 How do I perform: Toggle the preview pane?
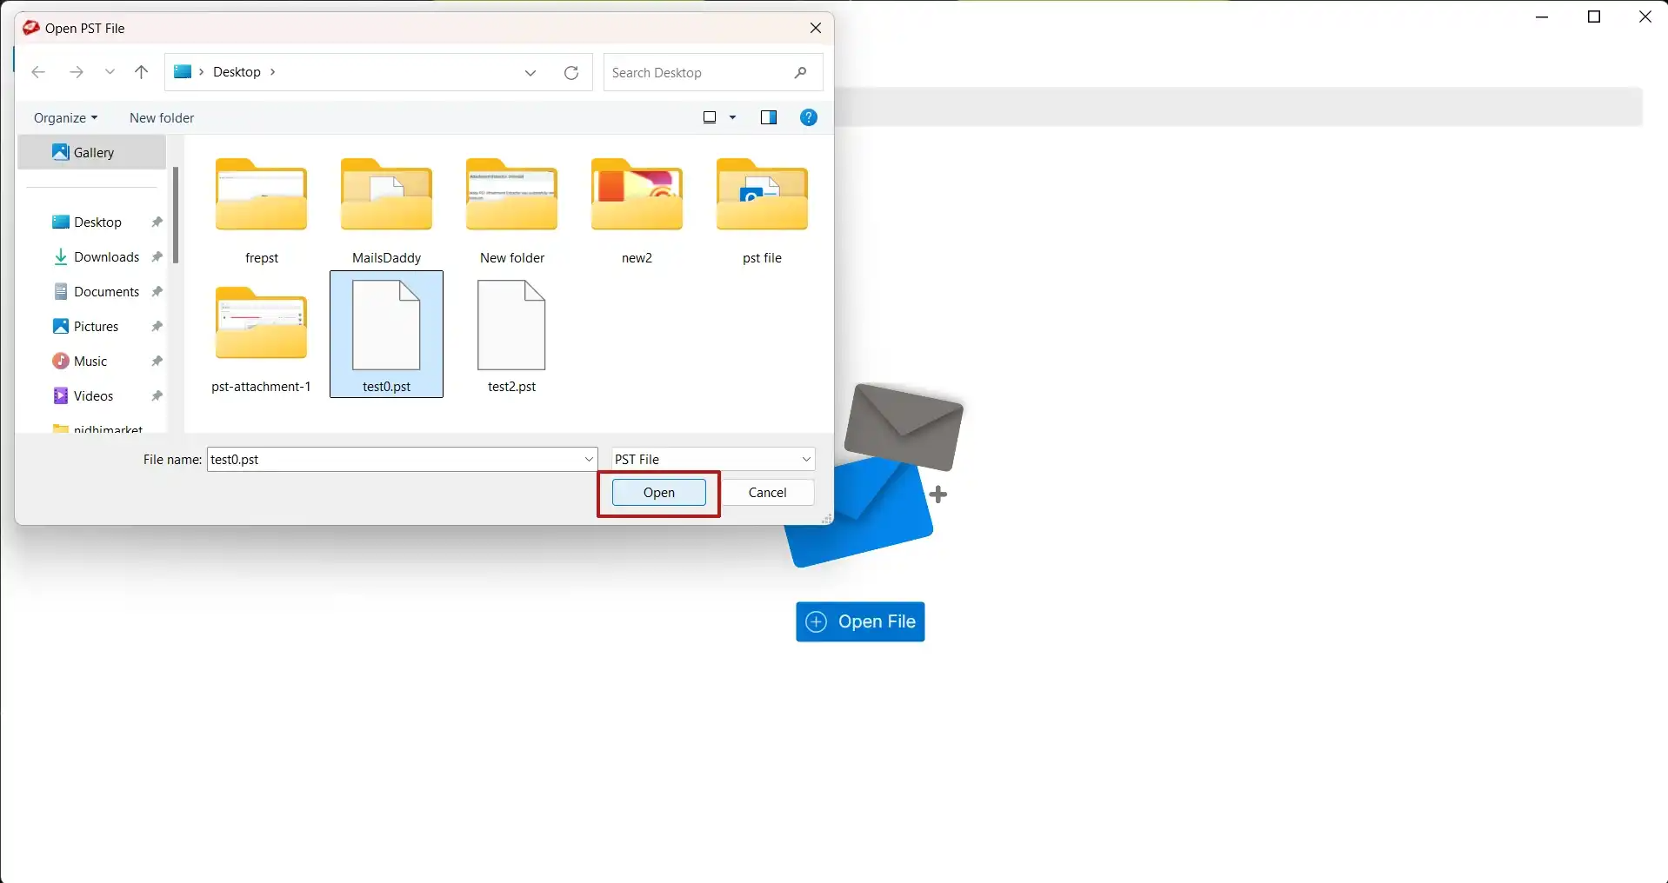(x=769, y=117)
